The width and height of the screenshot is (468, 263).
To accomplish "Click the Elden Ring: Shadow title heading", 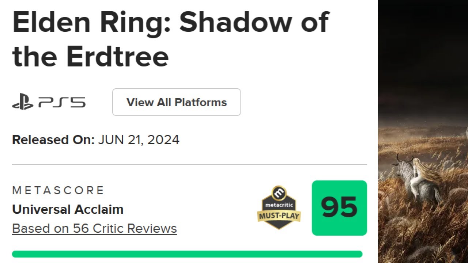I will click(x=171, y=22).
